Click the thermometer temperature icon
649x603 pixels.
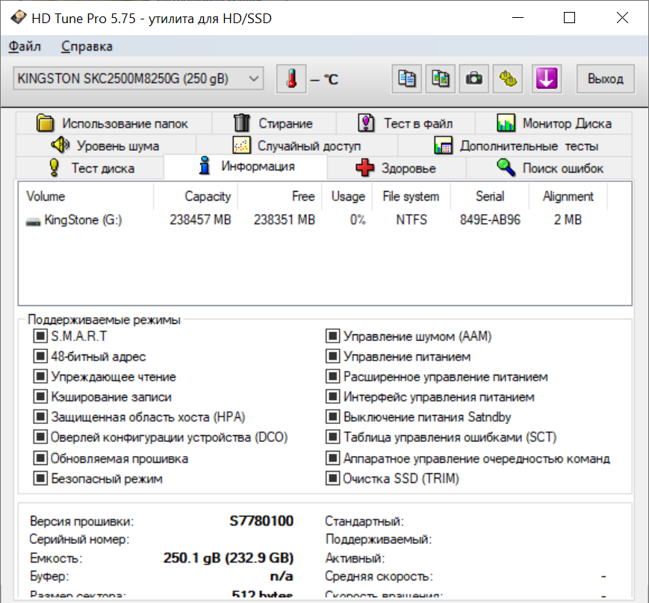coord(291,78)
